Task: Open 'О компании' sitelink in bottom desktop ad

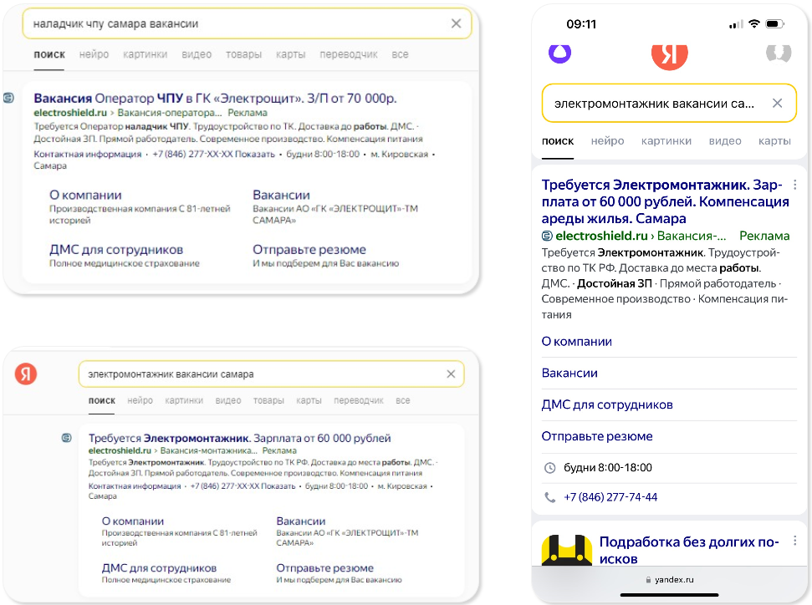Action: 133,521
